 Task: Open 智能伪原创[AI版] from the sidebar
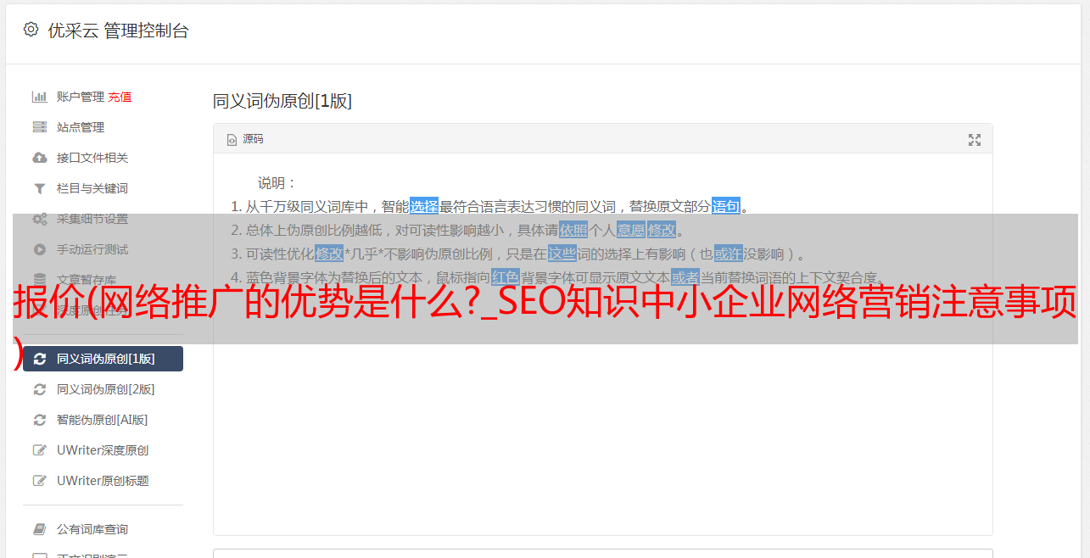click(103, 420)
